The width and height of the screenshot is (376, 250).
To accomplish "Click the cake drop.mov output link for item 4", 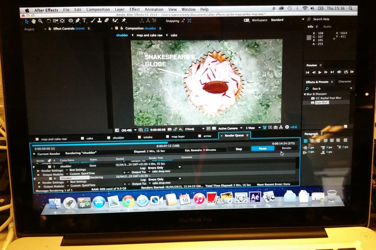I will tap(161, 183).
